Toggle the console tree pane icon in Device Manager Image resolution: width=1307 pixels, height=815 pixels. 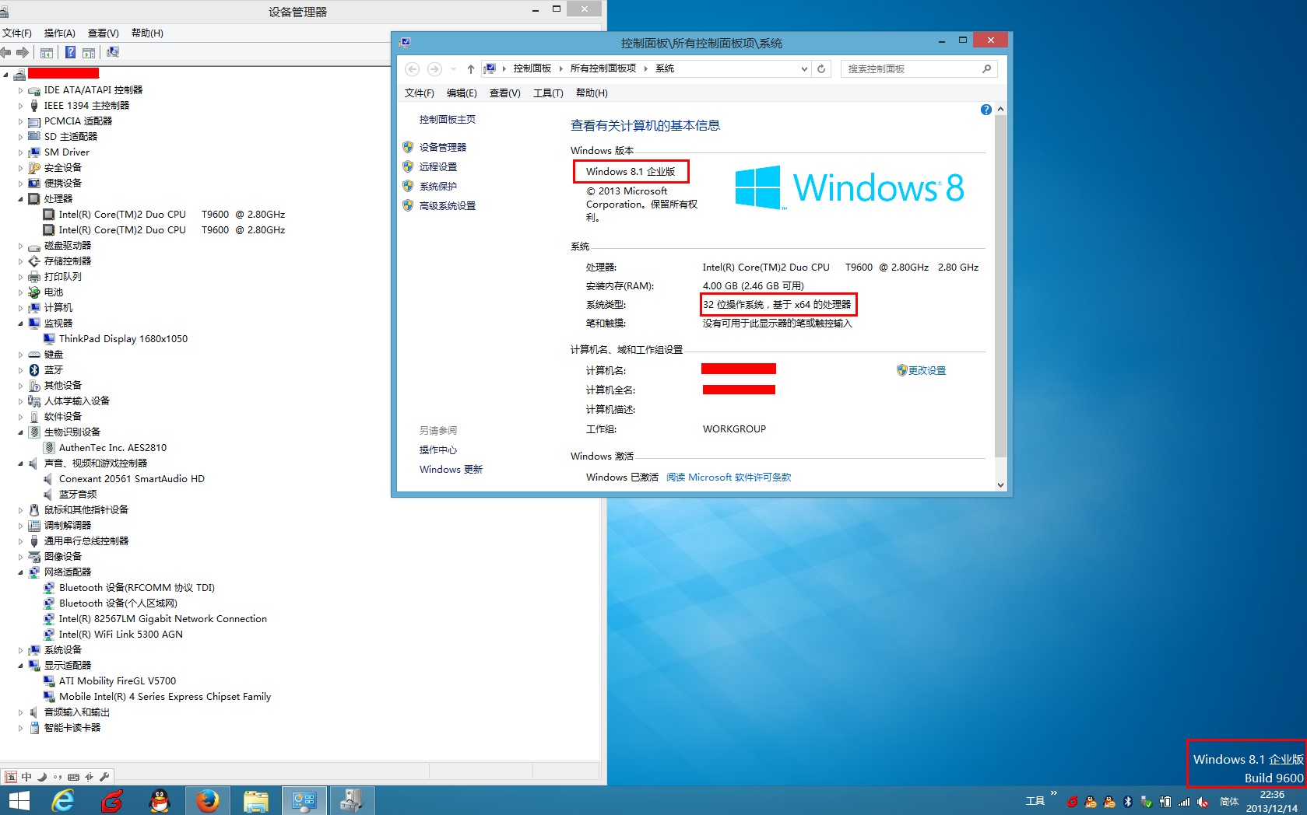47,52
